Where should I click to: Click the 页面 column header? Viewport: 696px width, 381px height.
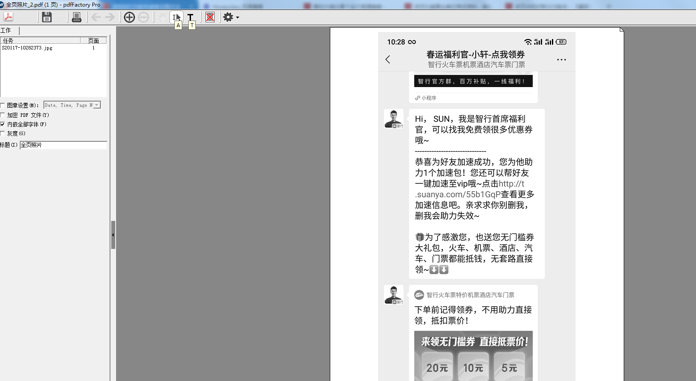point(94,40)
